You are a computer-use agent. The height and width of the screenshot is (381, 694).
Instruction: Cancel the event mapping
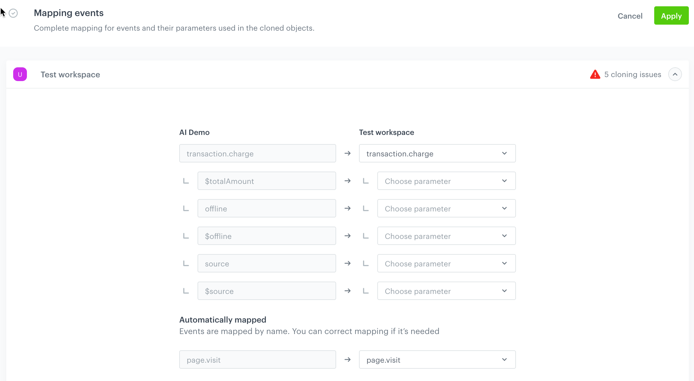coord(630,16)
